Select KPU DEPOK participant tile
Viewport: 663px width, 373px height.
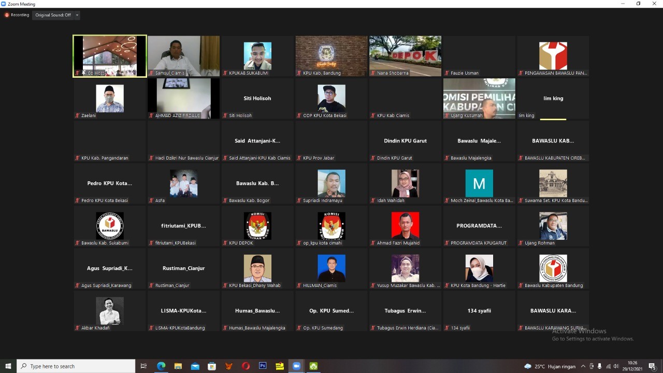click(257, 226)
